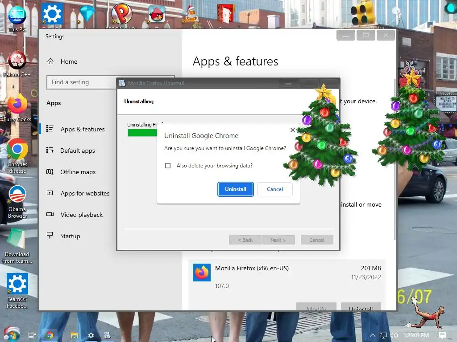
Task: Open the red P ball desktop icon
Action: [121, 14]
